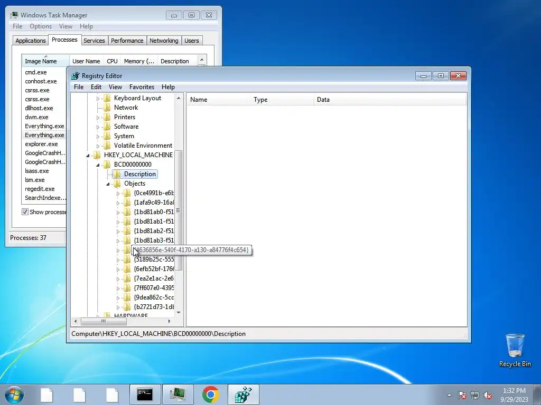The image size is (541, 405).
Task: Open Registry Editor File menu
Action: [x=79, y=87]
